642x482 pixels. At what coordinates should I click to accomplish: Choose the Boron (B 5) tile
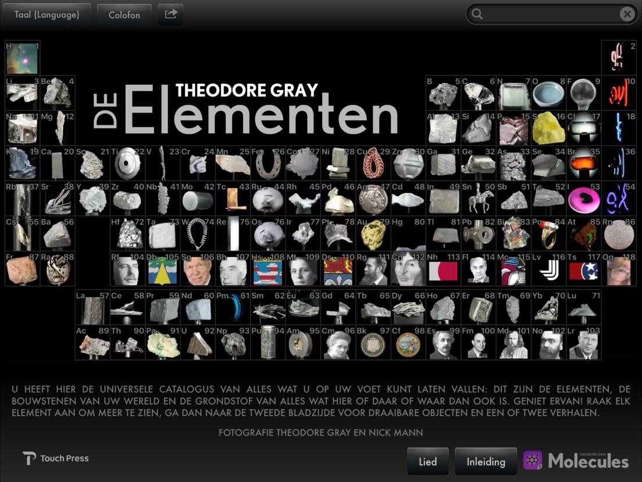444,93
